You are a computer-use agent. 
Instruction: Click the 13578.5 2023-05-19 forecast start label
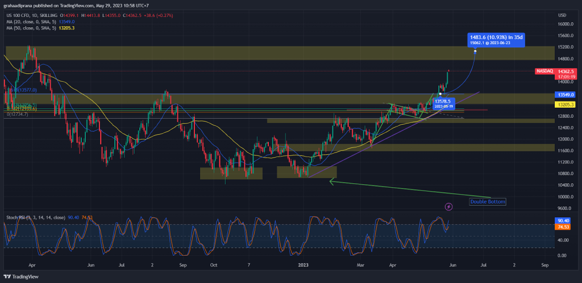click(x=444, y=103)
